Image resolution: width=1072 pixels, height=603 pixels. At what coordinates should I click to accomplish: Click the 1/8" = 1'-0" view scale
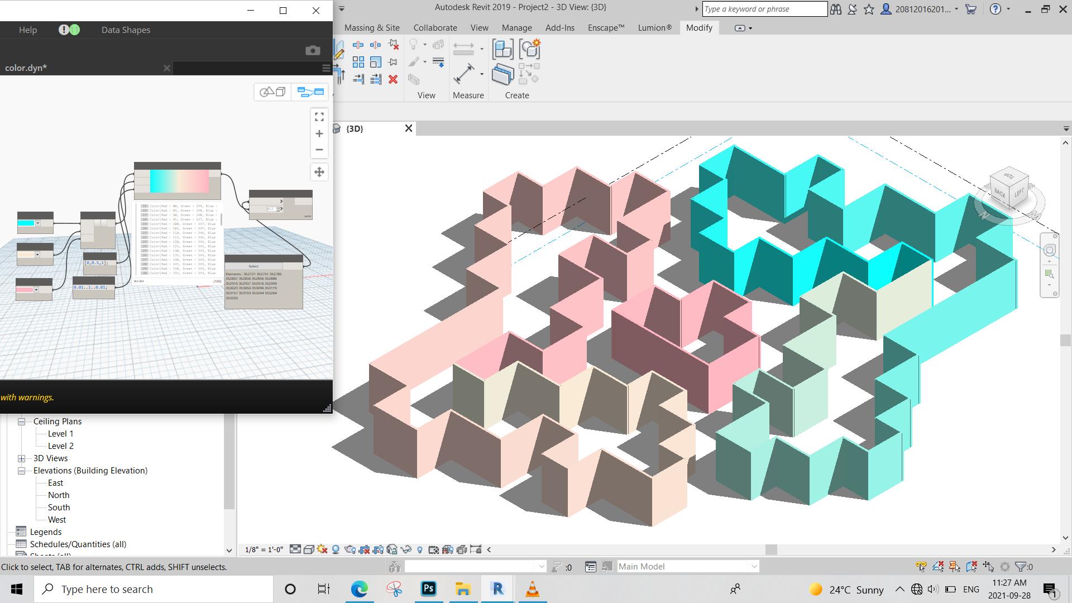264,549
